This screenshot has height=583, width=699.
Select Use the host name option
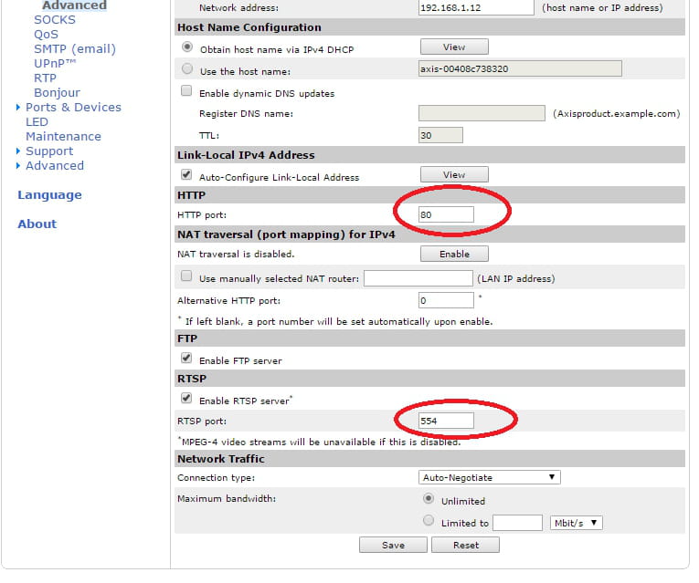[187, 68]
